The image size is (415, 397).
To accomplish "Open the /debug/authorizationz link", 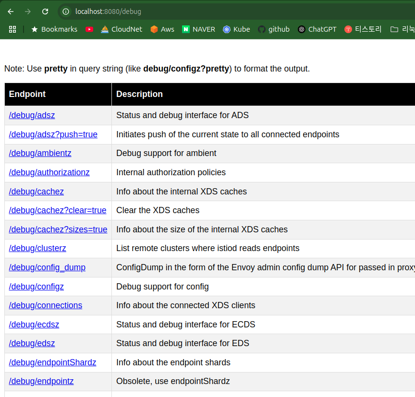I will click(49, 172).
